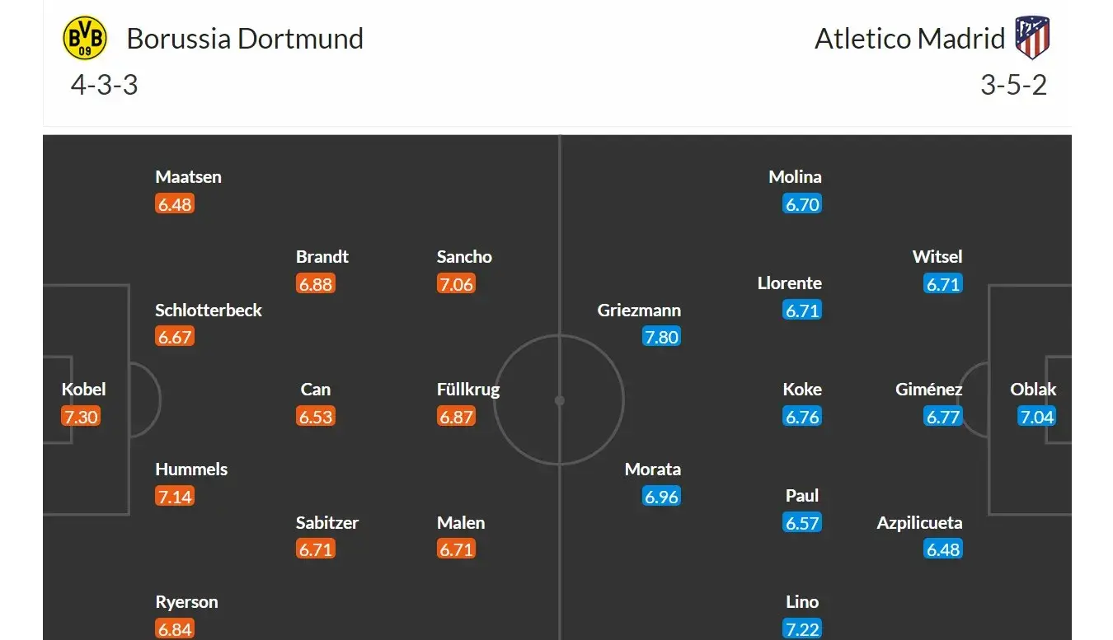This screenshot has width=1113, height=640.
Task: Click Giménez's 6.77 rating badge
Action: (x=943, y=417)
